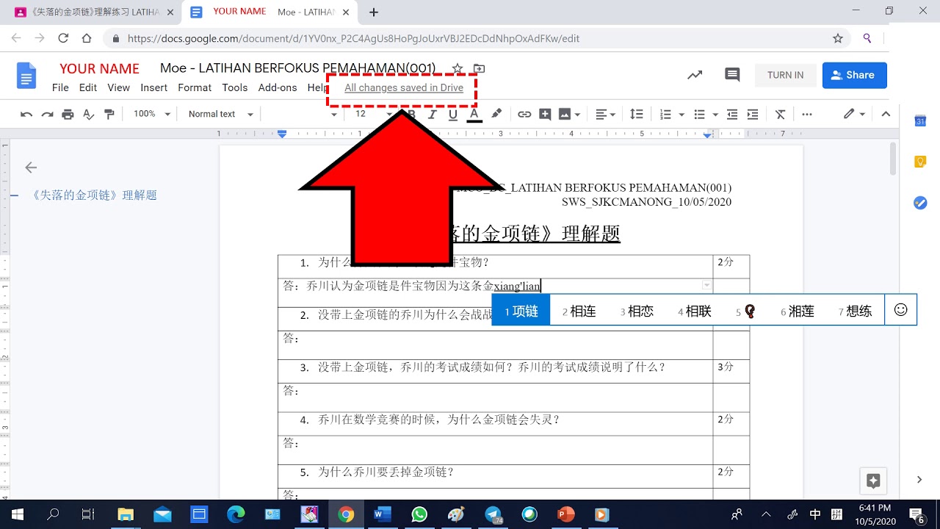Go to Docs home via blue logo
This screenshot has width=940, height=529.
[26, 76]
